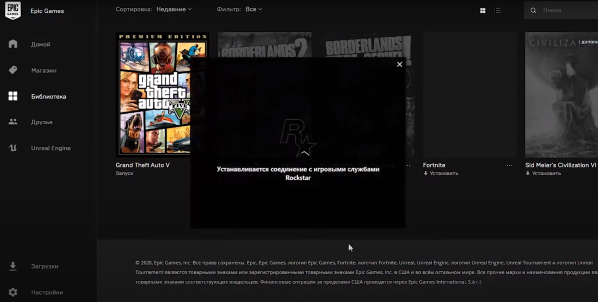
Task: Click the Unreal Engine logo icon
Action: click(13, 148)
